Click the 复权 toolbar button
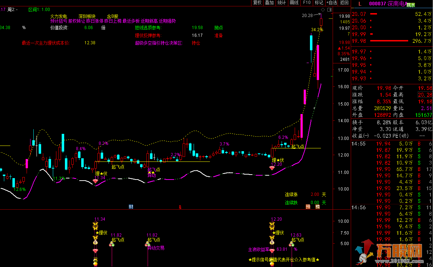 point(257,2)
